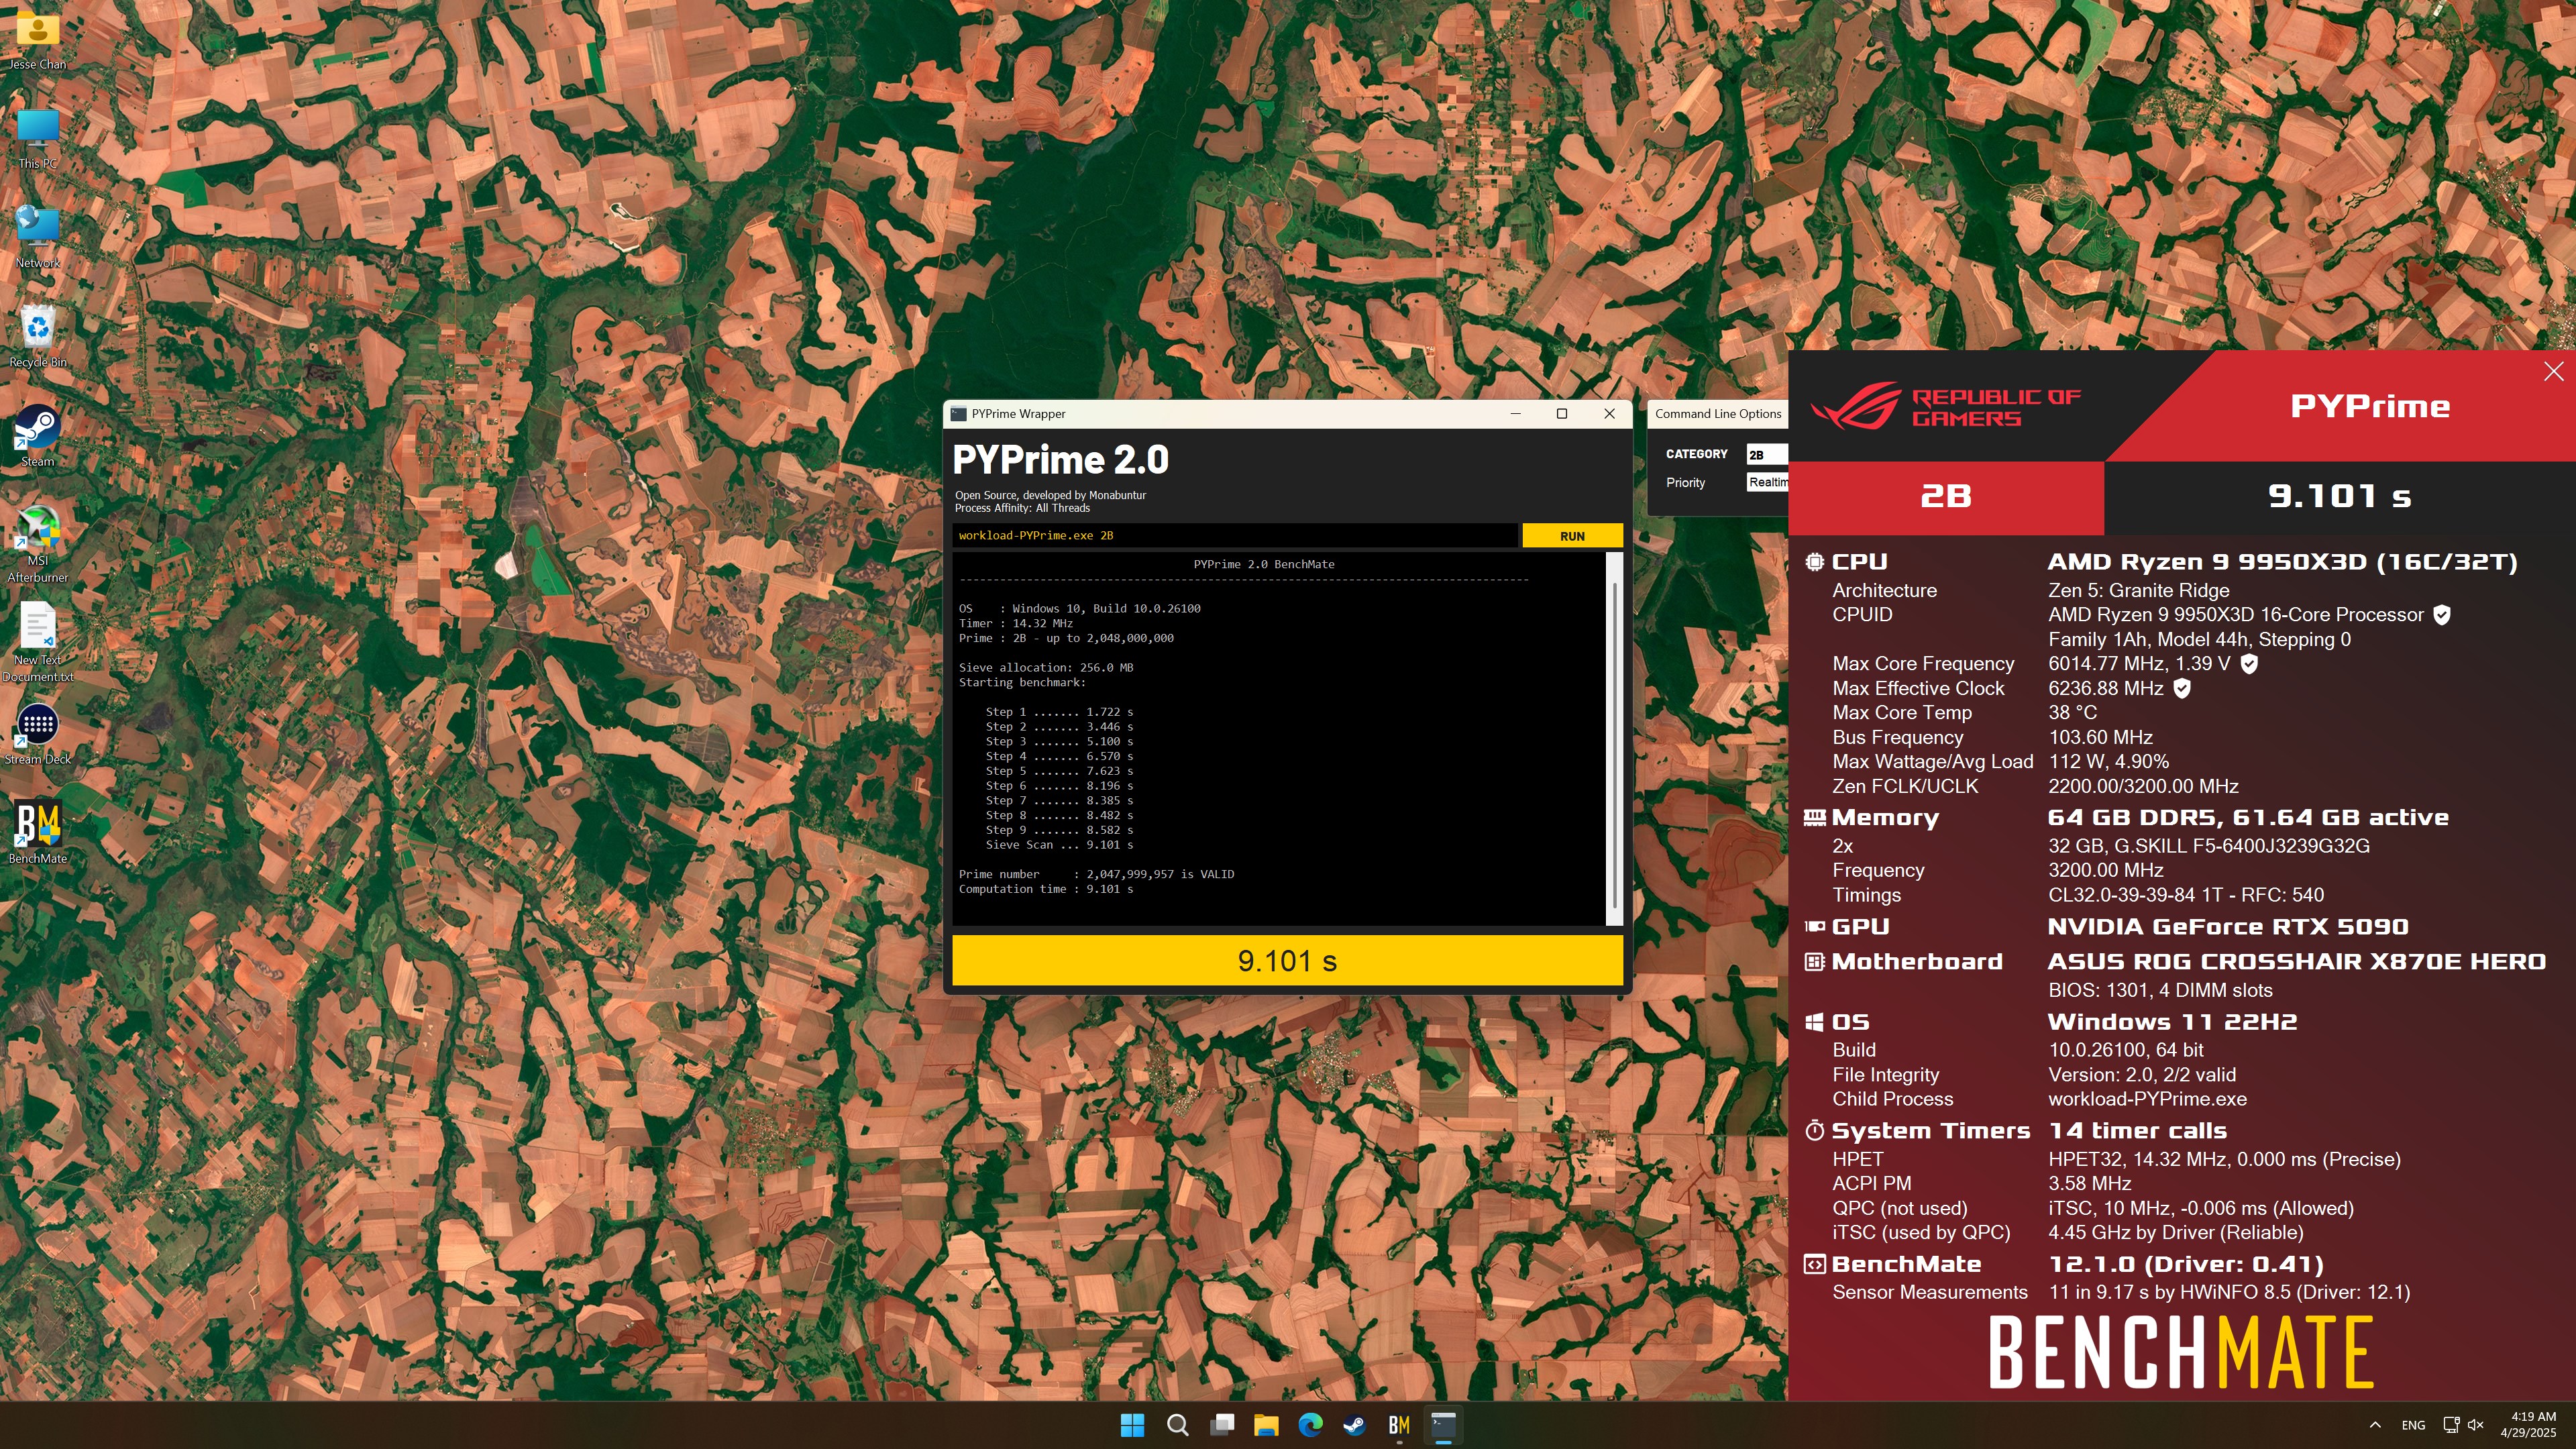
Task: Launch MSI Afterburner desktop shortcut
Action: [37, 543]
